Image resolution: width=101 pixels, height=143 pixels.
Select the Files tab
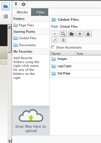pos(40,12)
